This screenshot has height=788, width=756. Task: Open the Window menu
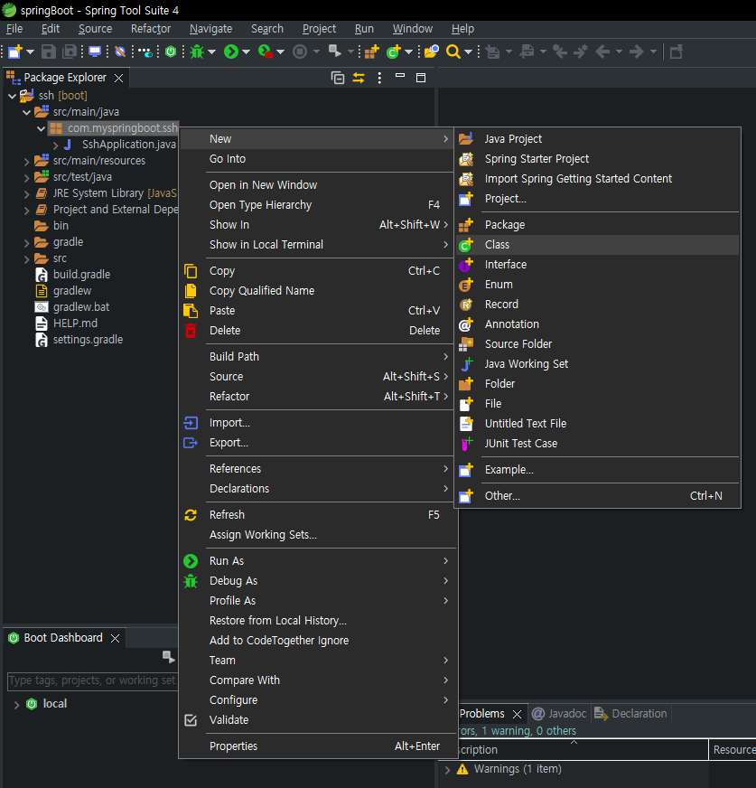413,29
